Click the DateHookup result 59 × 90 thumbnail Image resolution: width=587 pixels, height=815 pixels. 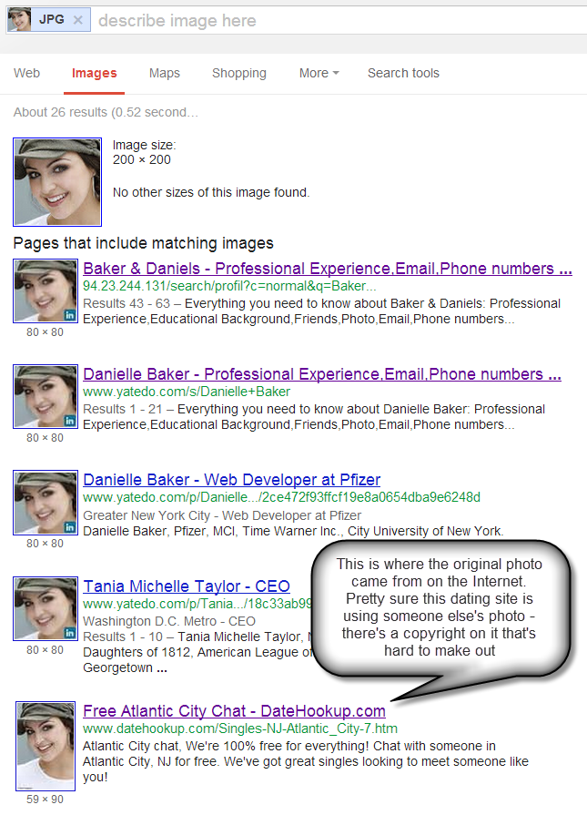click(x=46, y=746)
